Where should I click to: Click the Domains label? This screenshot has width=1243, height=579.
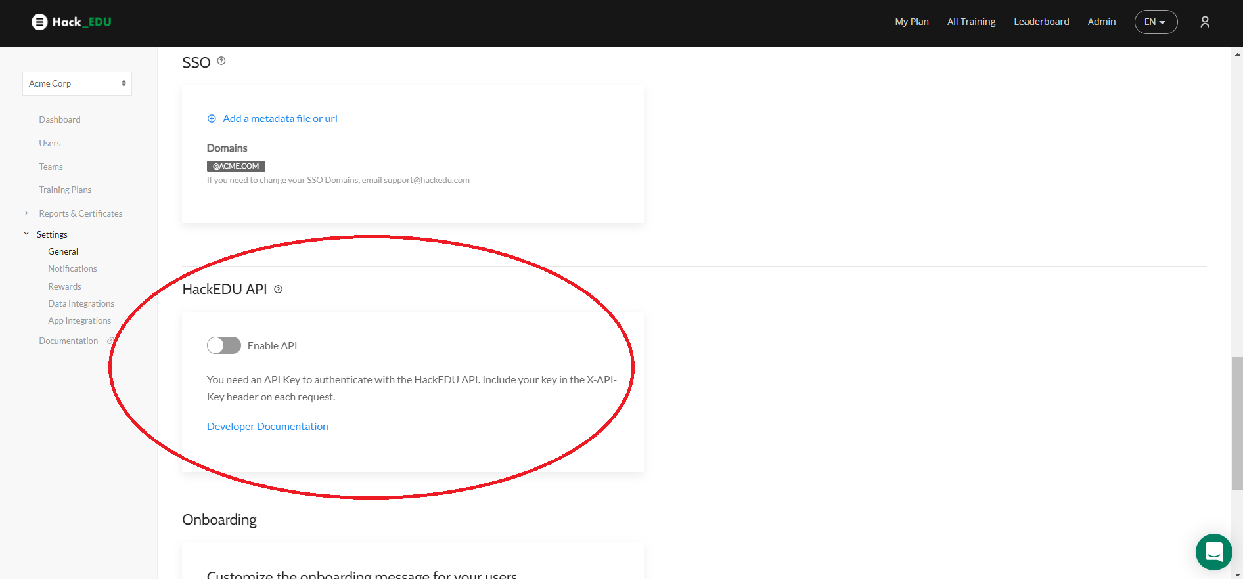[x=227, y=148]
